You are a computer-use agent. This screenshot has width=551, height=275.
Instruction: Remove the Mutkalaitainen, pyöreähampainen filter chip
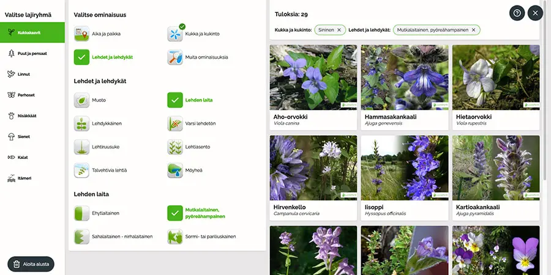pyautogui.click(x=473, y=30)
